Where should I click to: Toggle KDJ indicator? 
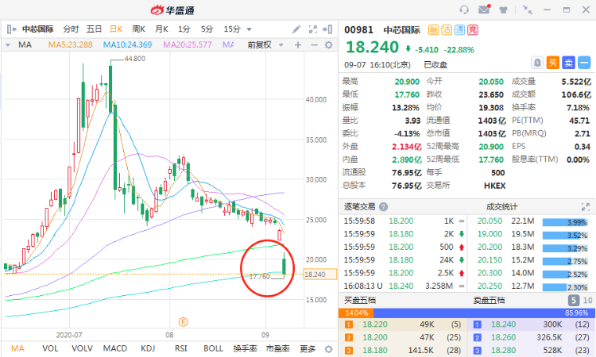(x=148, y=348)
